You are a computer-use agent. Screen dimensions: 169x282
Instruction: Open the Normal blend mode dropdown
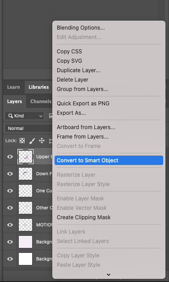pyautogui.click(x=29, y=128)
